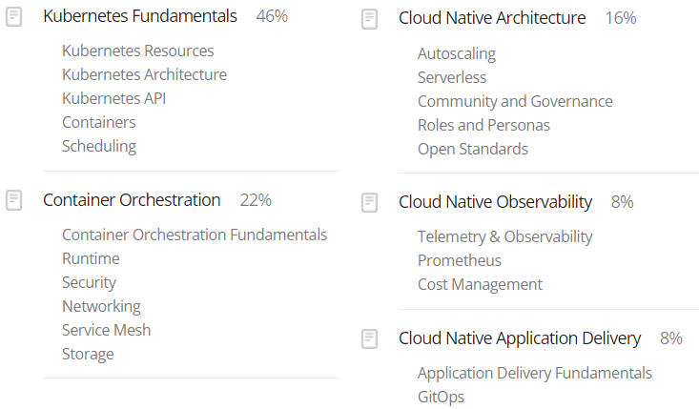Viewport: 699px width, 409px height.
Task: Click the document icon beside Container Orchestration
Action: pos(13,200)
